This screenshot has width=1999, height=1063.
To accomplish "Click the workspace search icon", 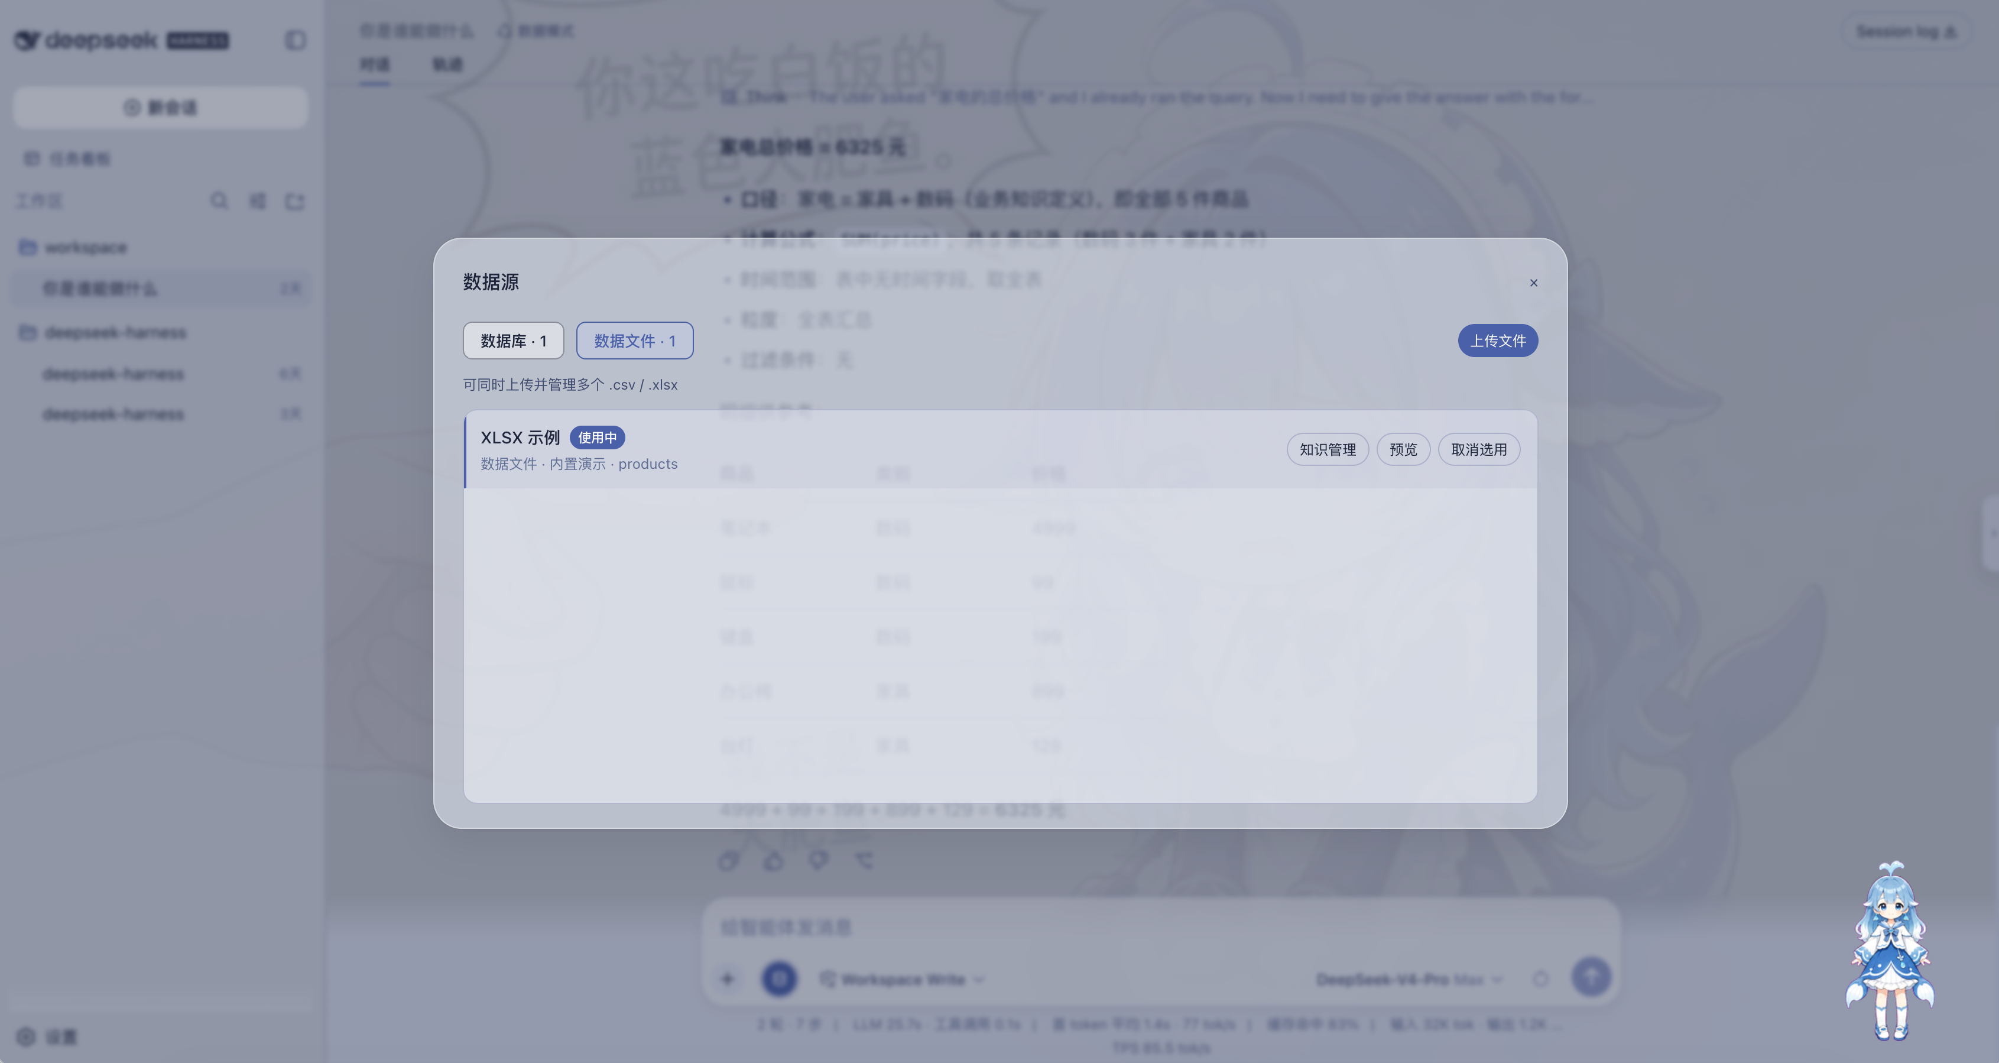I will click(220, 202).
